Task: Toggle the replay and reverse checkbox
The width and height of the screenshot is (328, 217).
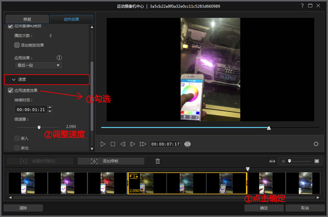Action: (x=10, y=26)
